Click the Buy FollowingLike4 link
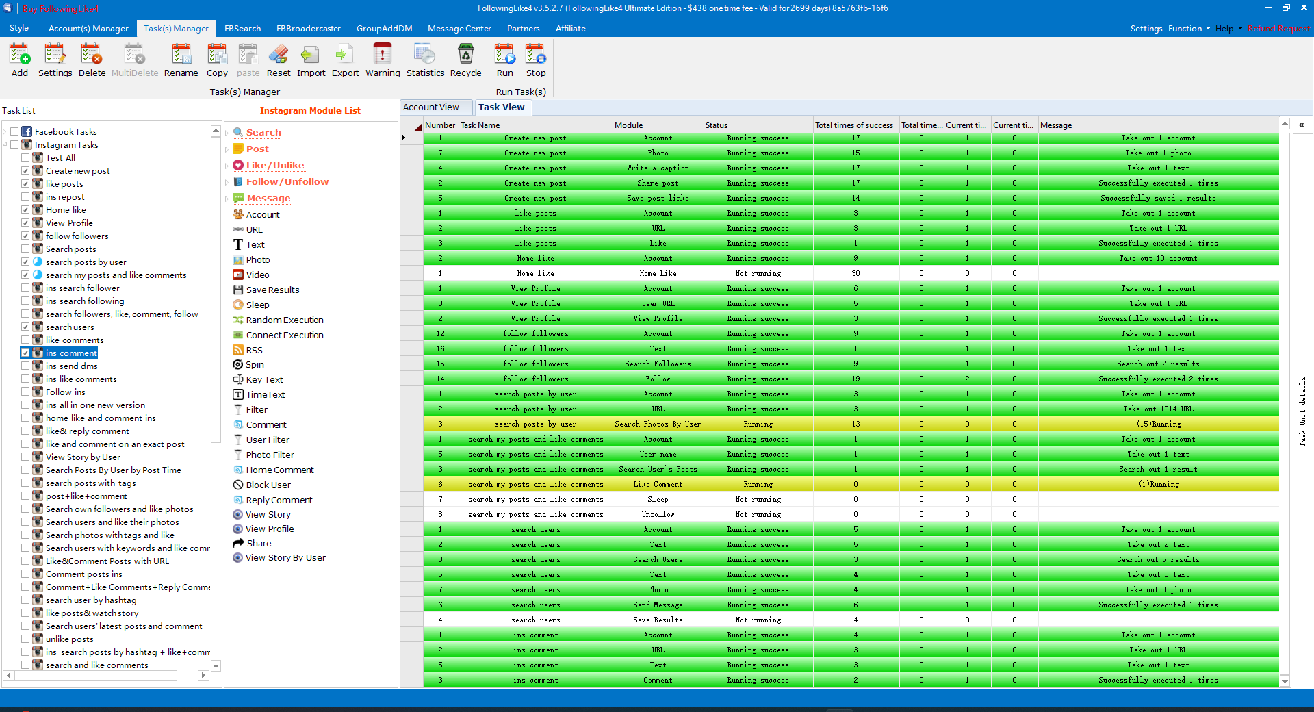Screen dimensions: 1314x712 click(x=60, y=8)
